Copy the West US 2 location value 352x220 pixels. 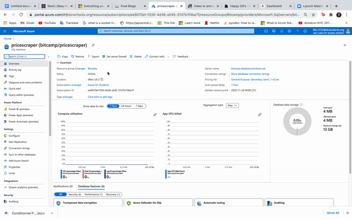pos(102,79)
